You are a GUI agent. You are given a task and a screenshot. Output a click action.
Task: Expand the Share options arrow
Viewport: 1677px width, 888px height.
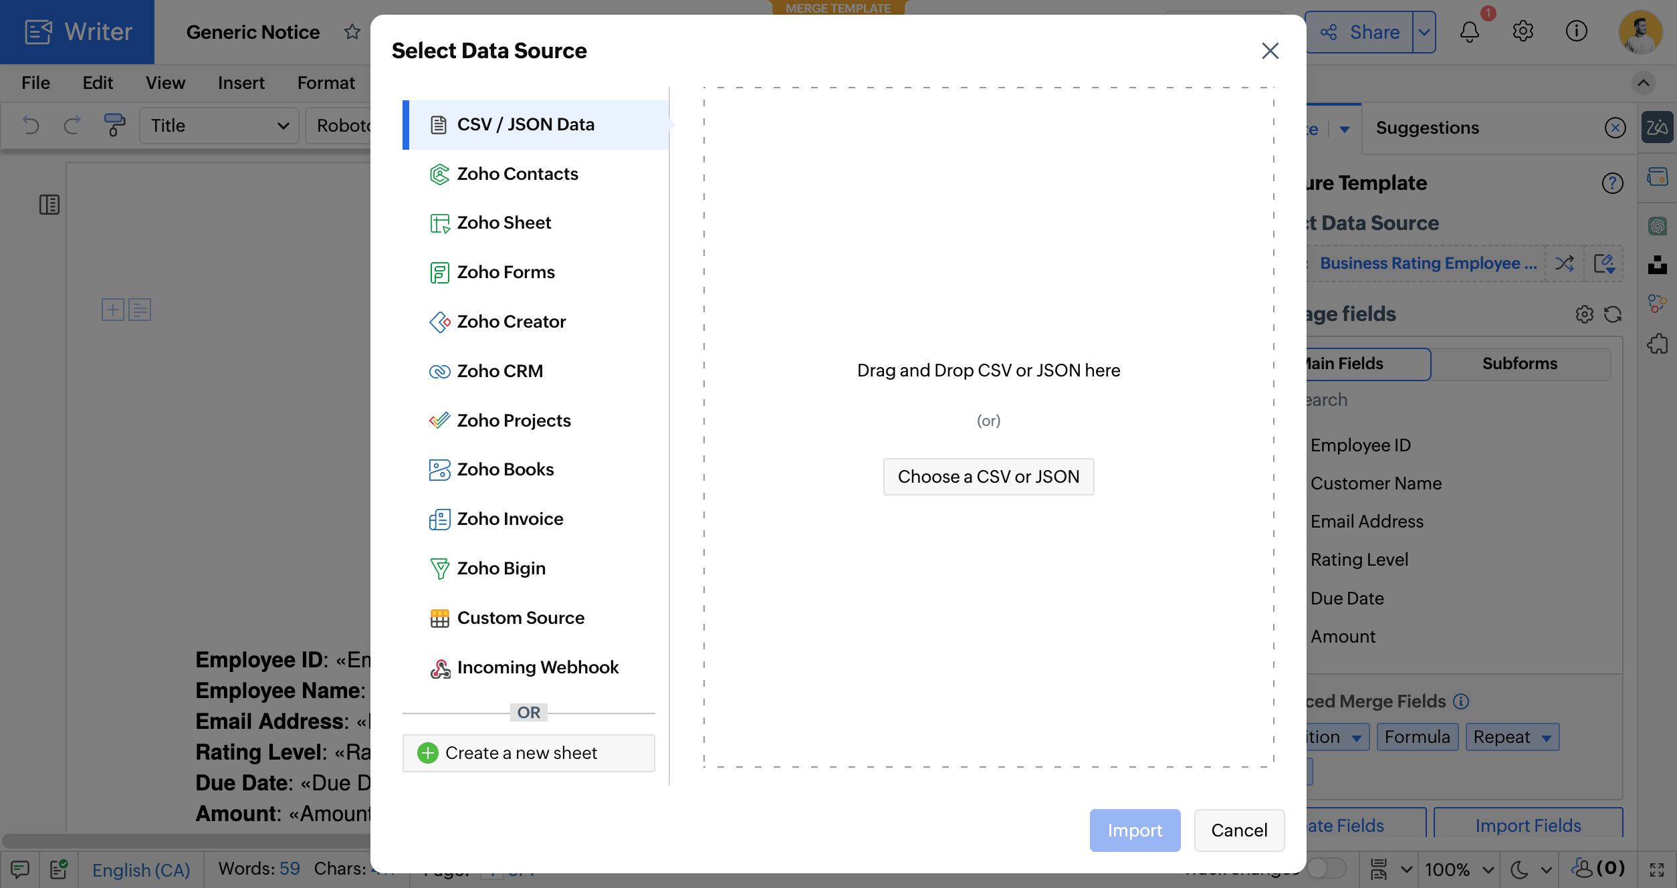(1424, 32)
